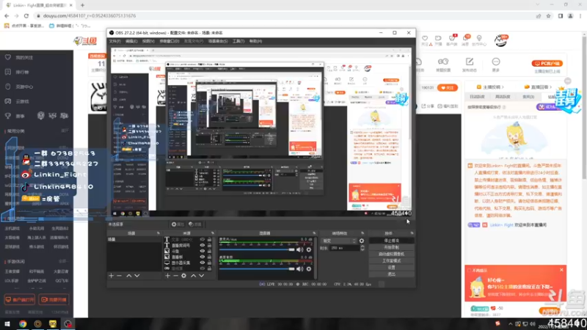Click 开始录制 button in OBS controls
The width and height of the screenshot is (587, 330).
392,247
